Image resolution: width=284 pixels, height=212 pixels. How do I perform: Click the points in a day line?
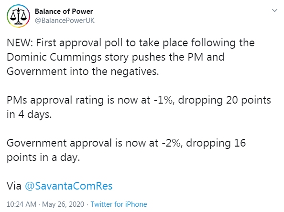(x=44, y=157)
